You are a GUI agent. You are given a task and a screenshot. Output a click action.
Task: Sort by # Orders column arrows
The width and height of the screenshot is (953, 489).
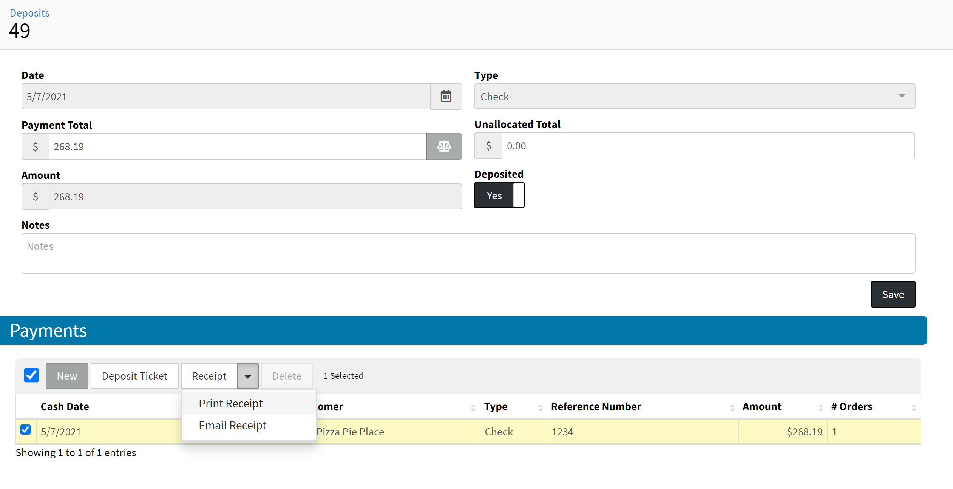pyautogui.click(x=914, y=407)
